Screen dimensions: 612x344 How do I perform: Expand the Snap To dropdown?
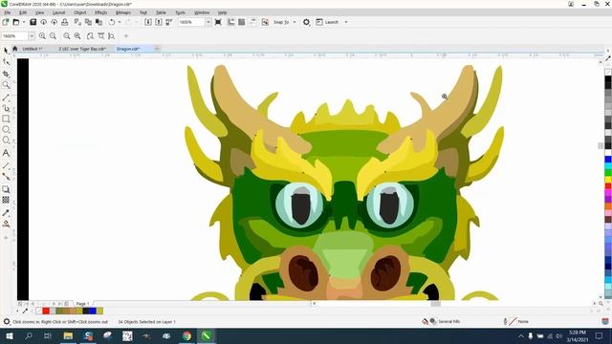coord(295,22)
